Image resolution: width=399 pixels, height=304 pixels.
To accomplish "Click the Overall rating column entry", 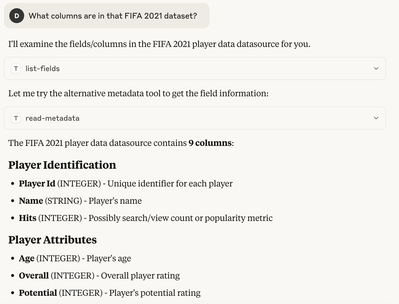I will coord(99,275).
